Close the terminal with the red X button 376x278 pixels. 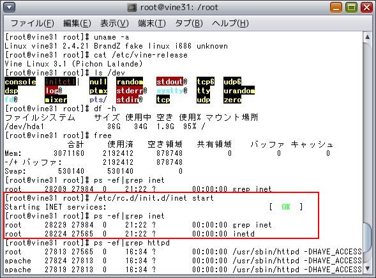click(366, 8)
